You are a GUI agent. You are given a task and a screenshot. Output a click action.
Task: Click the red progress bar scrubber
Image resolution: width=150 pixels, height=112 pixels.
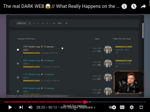click(85, 102)
